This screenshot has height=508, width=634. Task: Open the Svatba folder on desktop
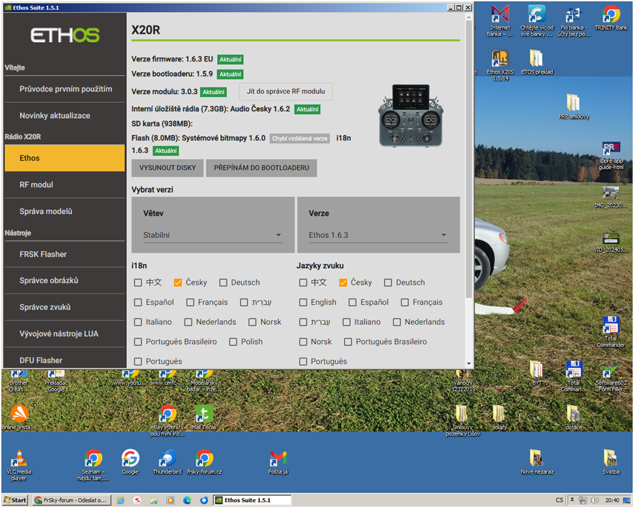point(611,459)
